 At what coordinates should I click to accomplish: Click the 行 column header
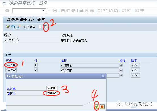tap(36, 60)
